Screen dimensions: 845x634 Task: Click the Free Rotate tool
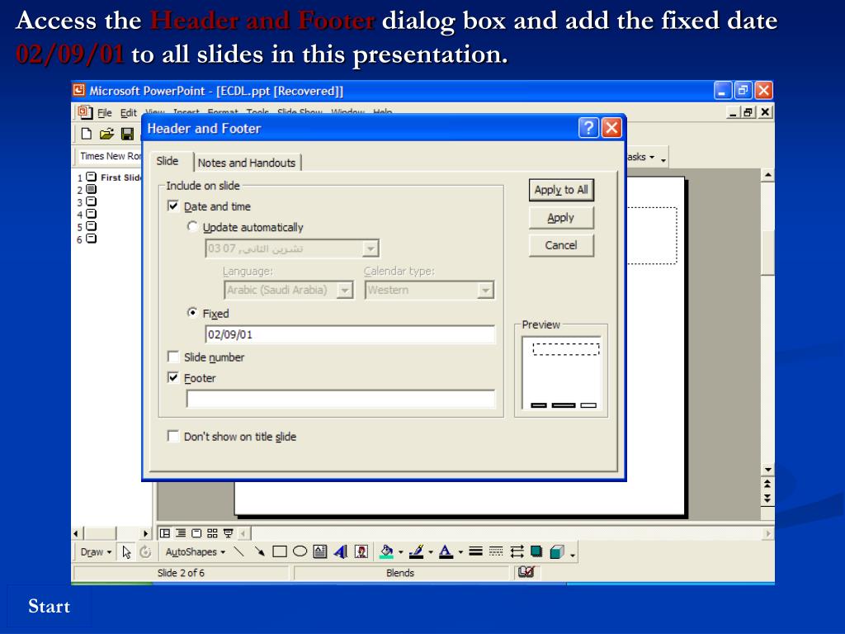click(145, 552)
